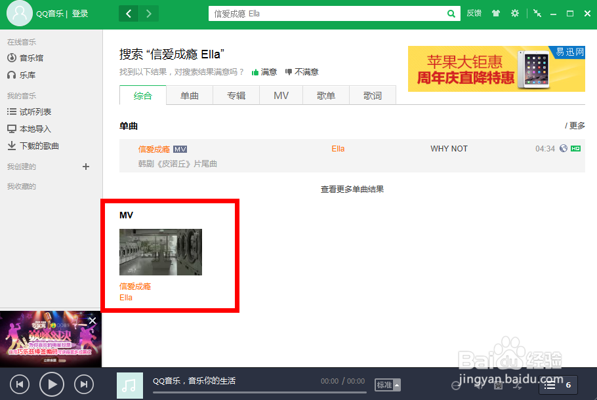The image size is (597, 400).
Task: Click artist Ella in the song row
Action: tap(338, 149)
